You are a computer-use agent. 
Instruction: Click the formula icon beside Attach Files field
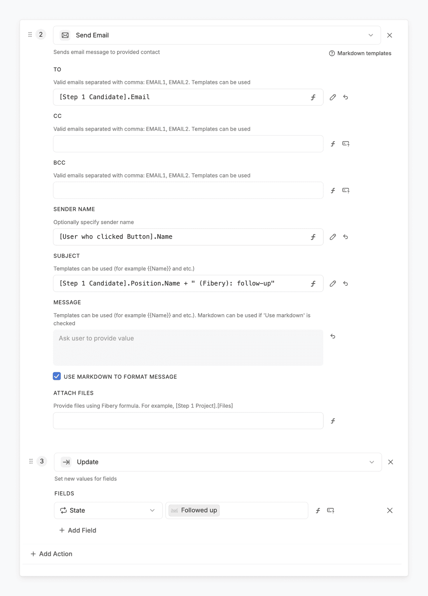(x=333, y=421)
